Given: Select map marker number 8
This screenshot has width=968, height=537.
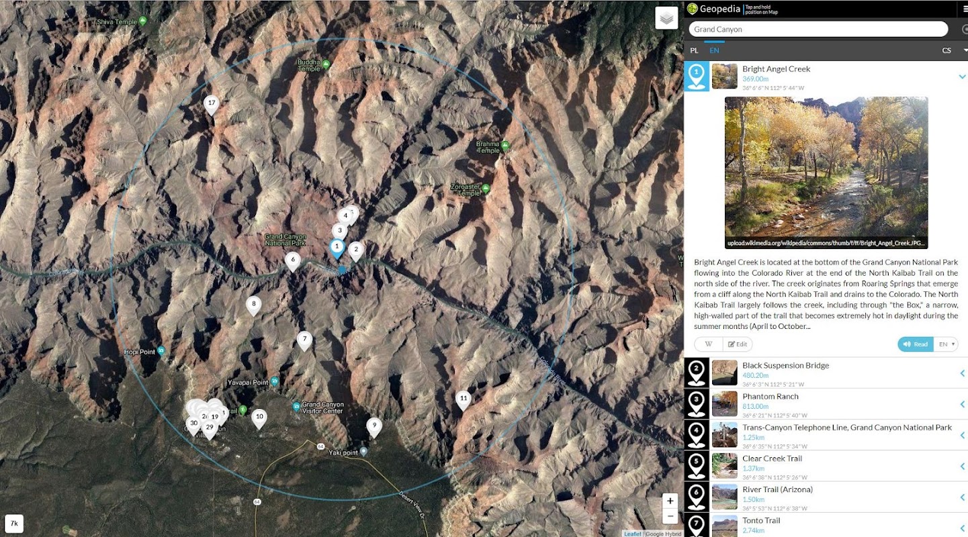Looking at the screenshot, I should (x=253, y=305).
